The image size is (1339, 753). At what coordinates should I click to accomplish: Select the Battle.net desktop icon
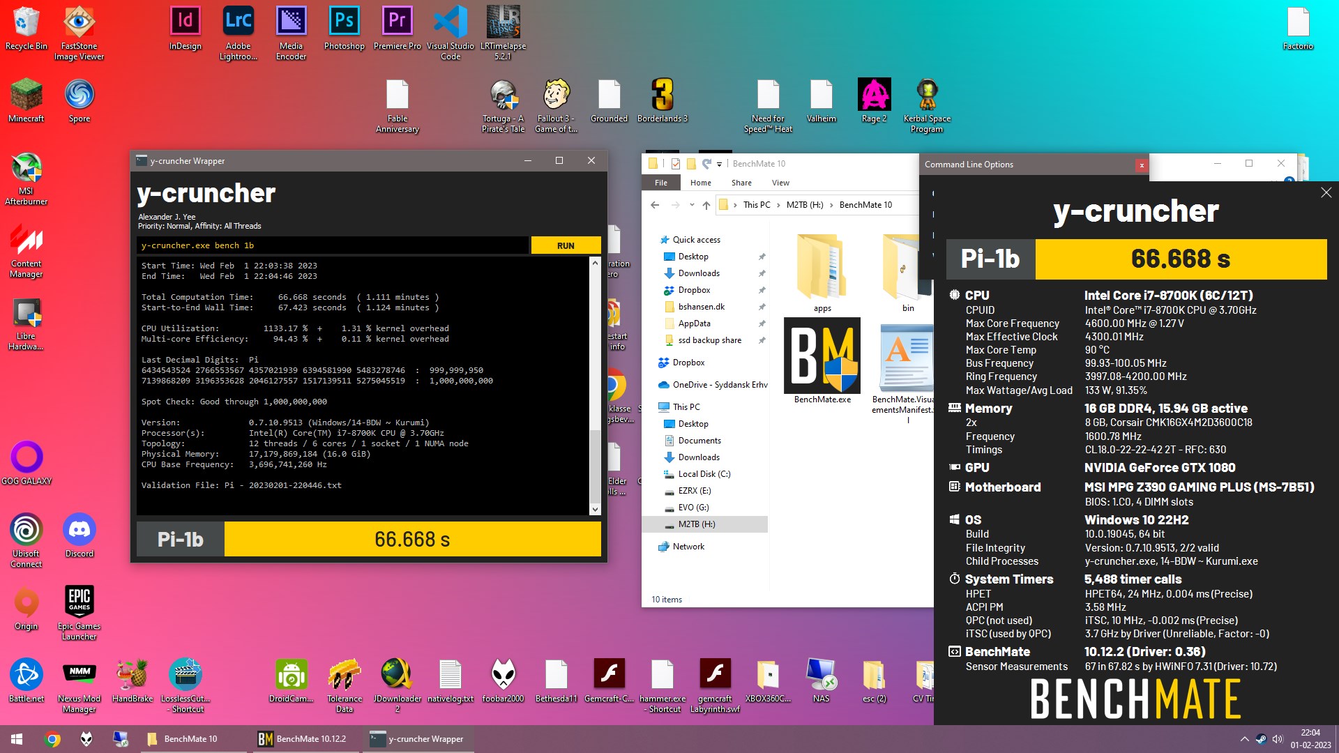pos(27,680)
